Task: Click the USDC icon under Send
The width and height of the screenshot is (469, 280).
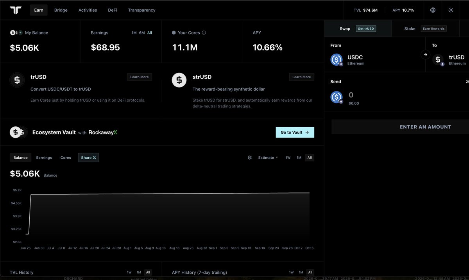Action: click(337, 97)
